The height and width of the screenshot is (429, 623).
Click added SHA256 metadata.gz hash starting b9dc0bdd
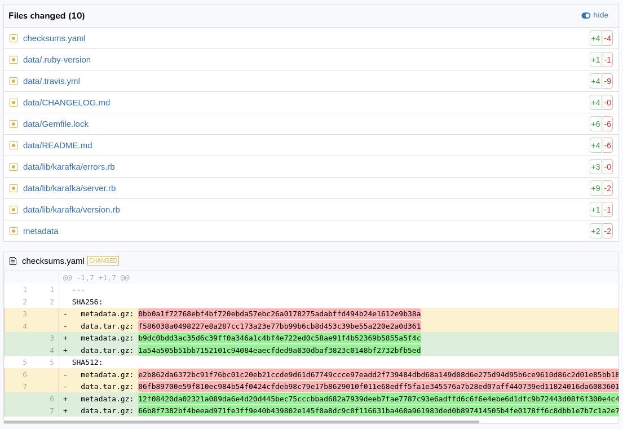coord(279,338)
